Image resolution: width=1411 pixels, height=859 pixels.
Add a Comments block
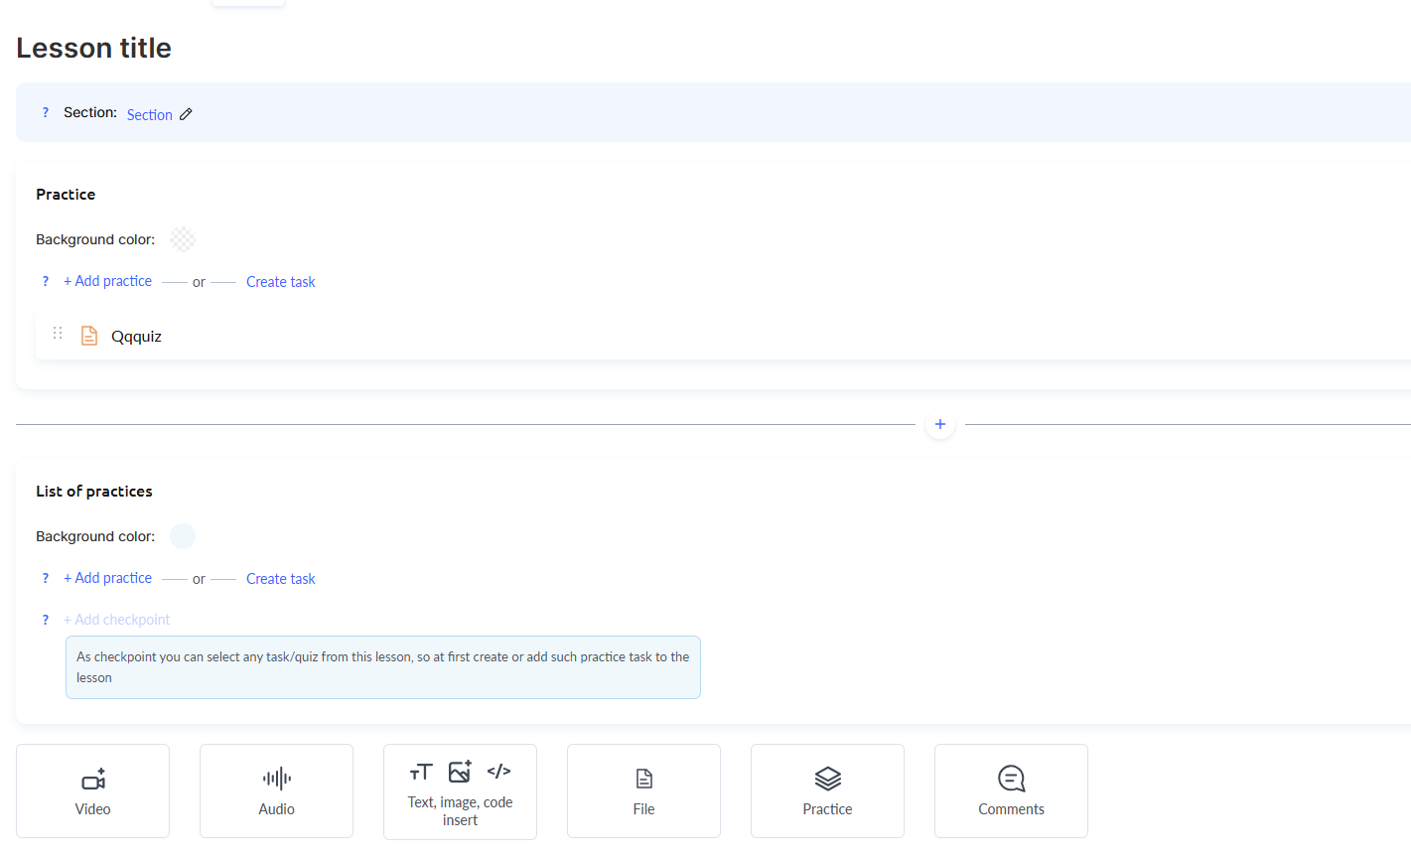coord(1011,790)
